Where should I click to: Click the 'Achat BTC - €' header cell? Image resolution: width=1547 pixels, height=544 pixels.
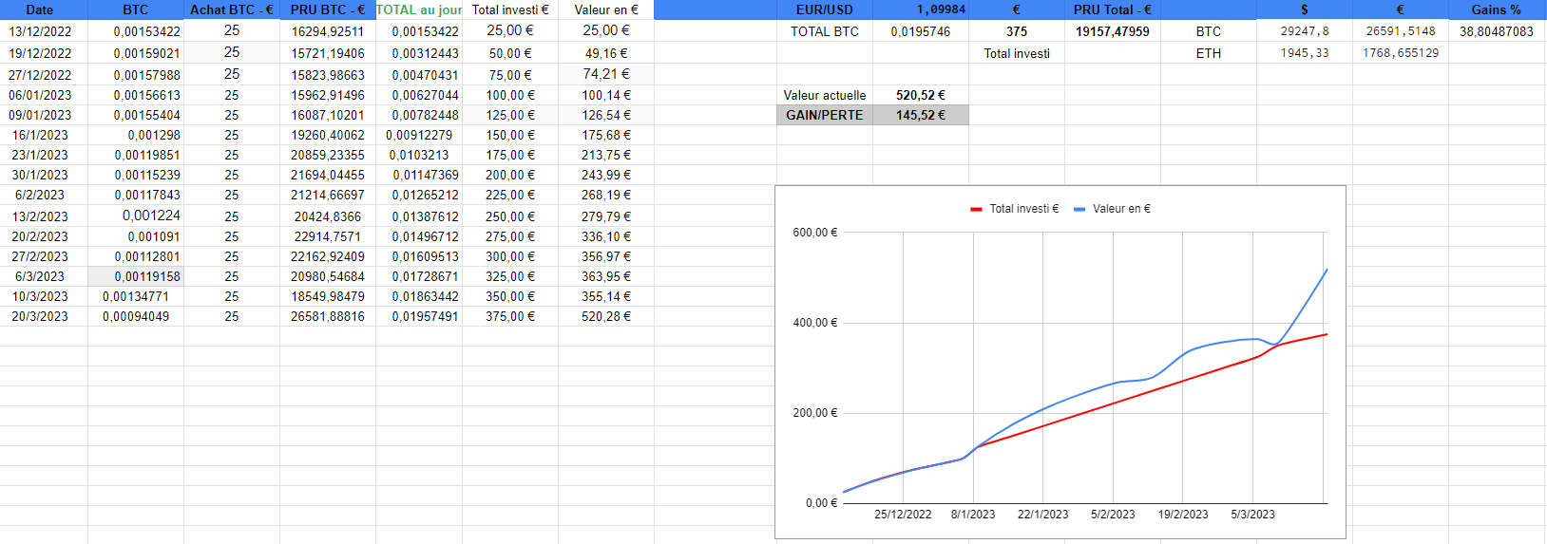click(x=232, y=9)
